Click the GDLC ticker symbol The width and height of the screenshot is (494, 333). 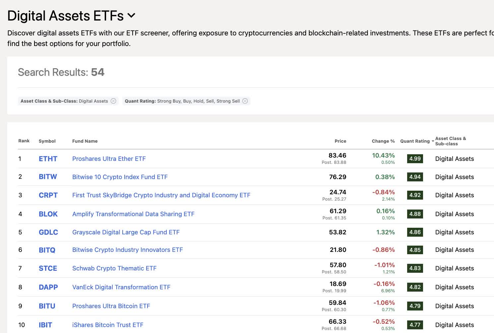click(x=48, y=232)
